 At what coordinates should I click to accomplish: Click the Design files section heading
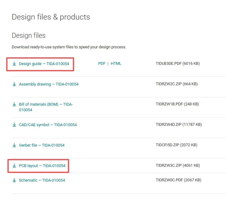coord(29,36)
